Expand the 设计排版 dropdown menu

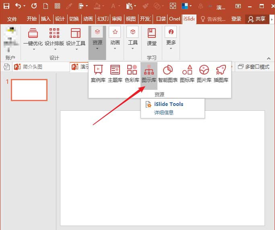click(x=54, y=50)
